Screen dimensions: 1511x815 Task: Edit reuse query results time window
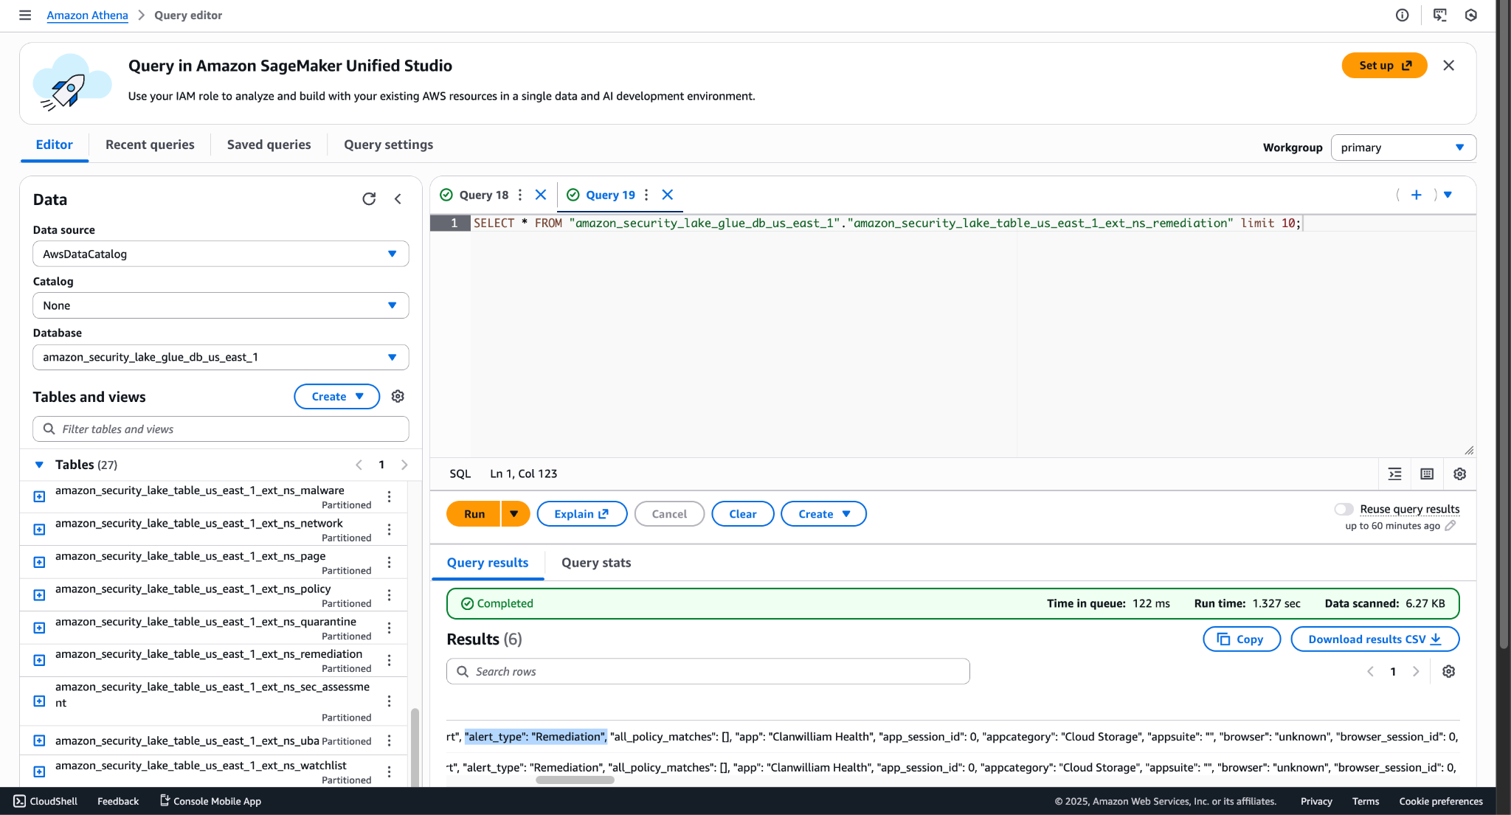point(1450,526)
